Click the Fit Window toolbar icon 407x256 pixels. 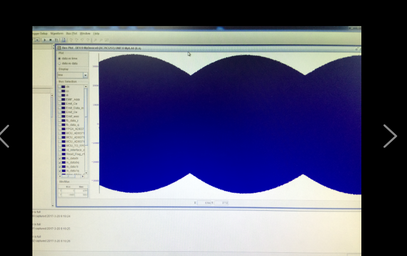tap(107, 40)
